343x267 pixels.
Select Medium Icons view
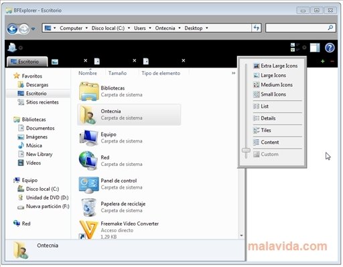(x=273, y=85)
